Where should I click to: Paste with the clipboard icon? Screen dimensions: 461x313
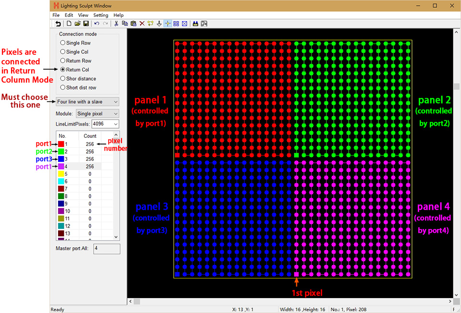click(x=133, y=24)
